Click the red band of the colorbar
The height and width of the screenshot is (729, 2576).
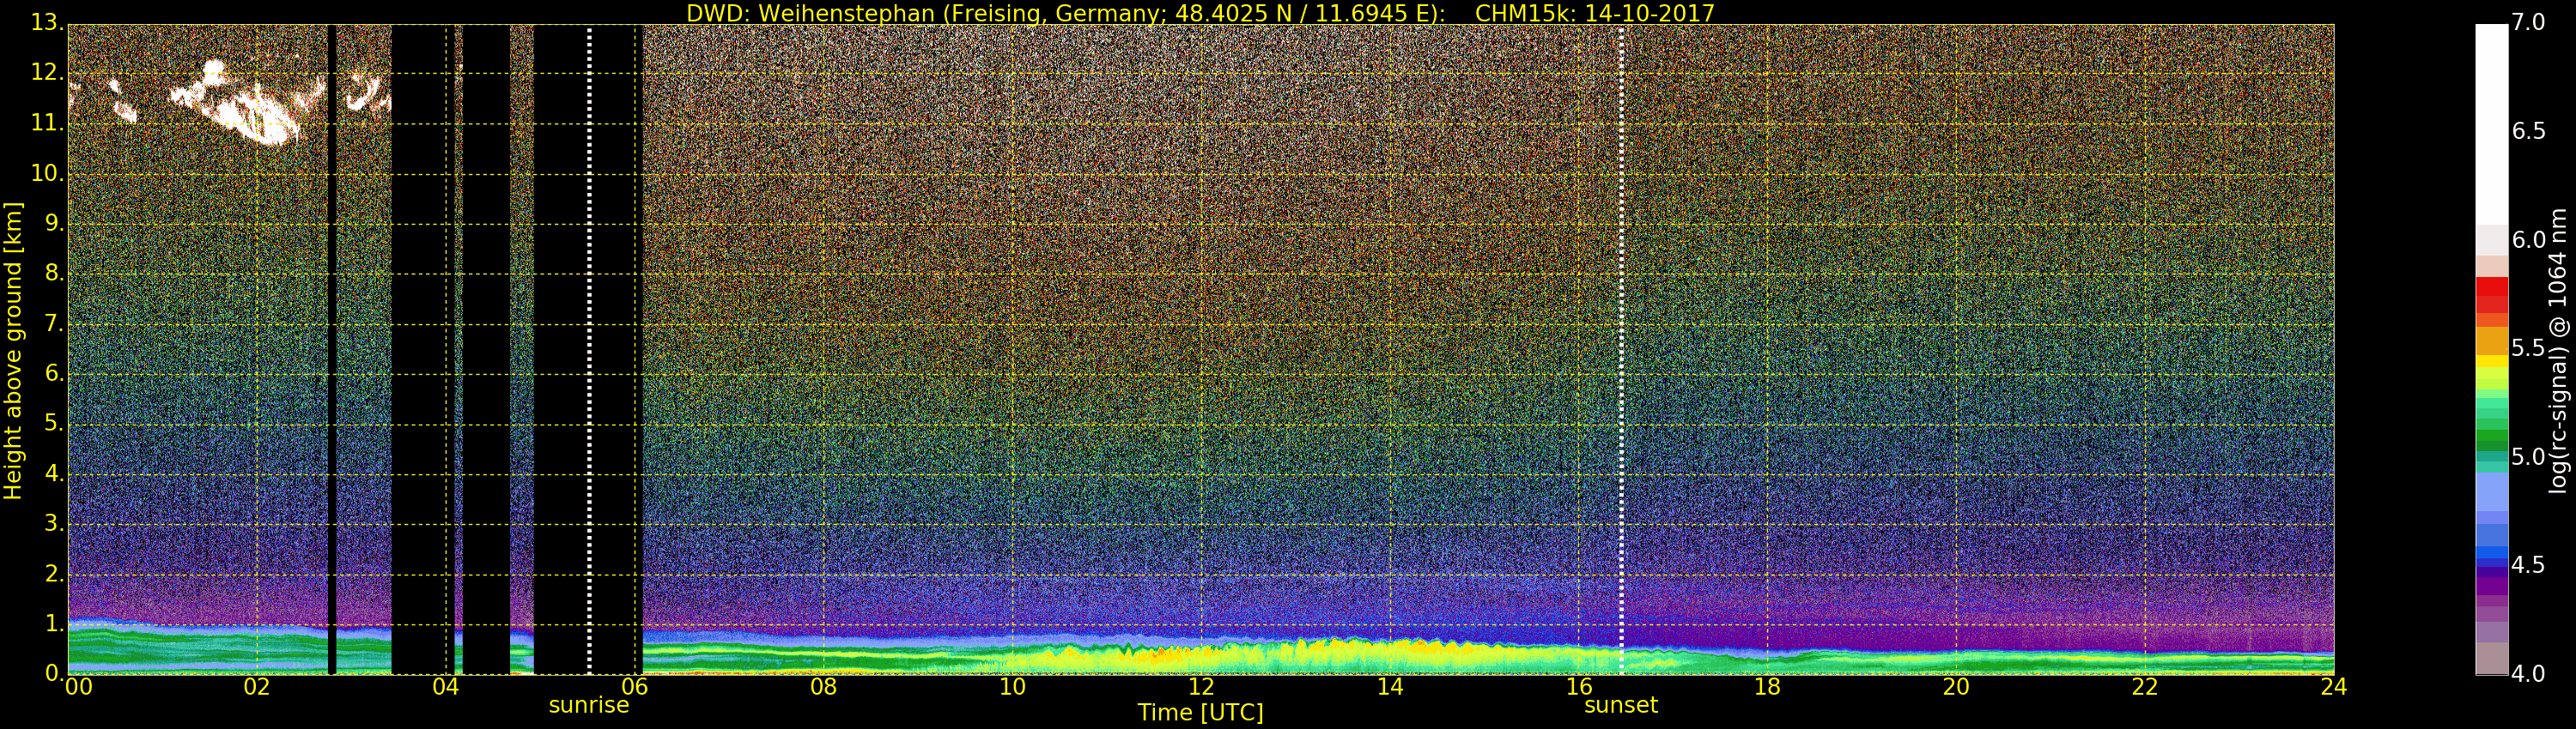point(2491,294)
